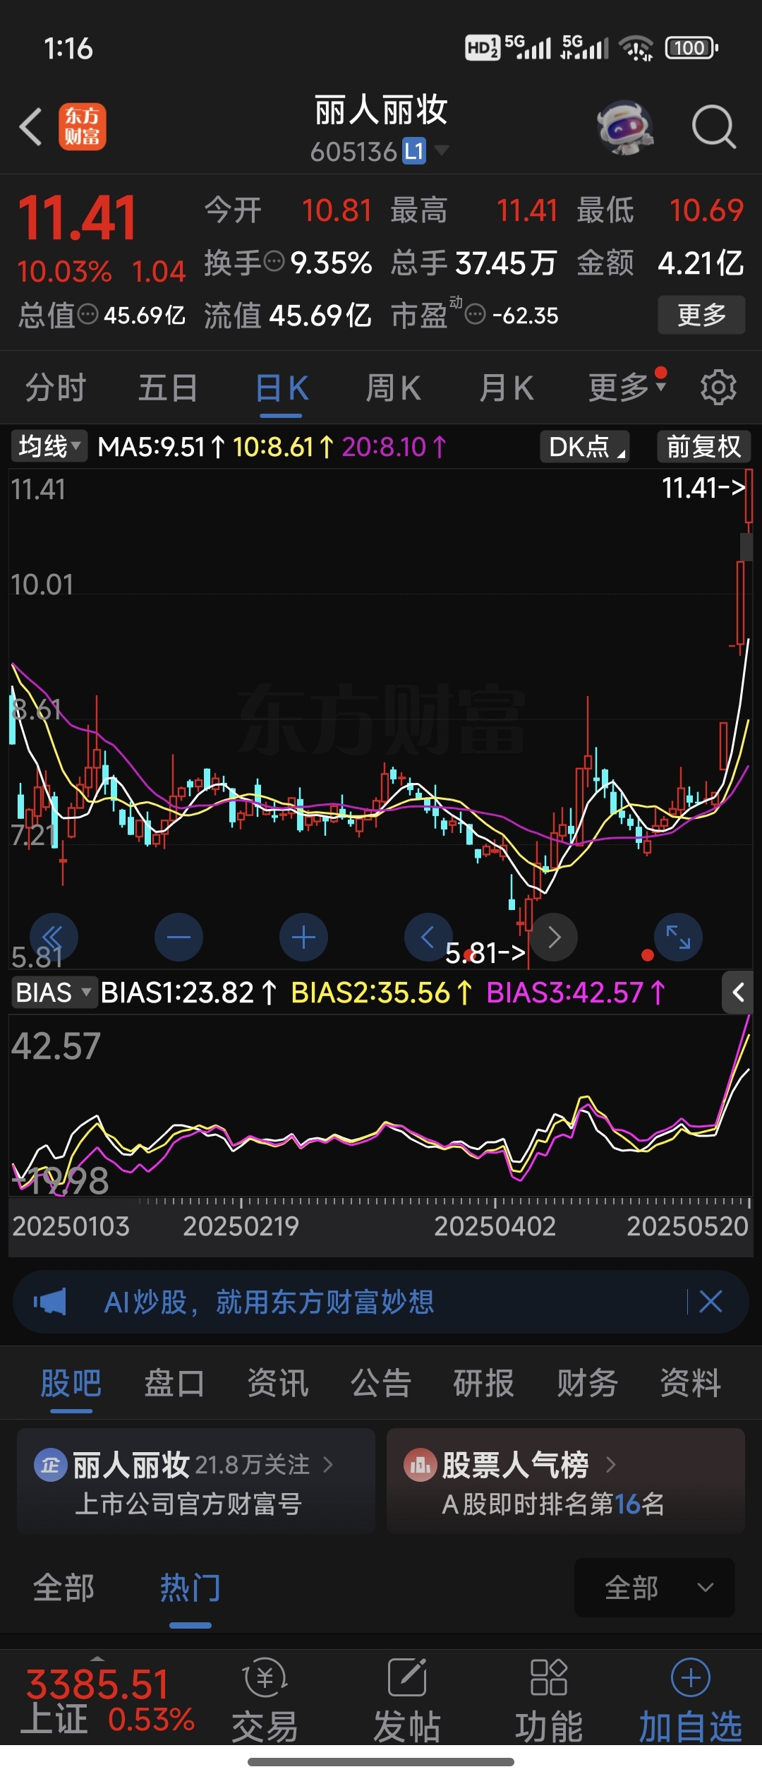Open the DK点 selector
This screenshot has width=762, height=1779.
click(x=585, y=446)
